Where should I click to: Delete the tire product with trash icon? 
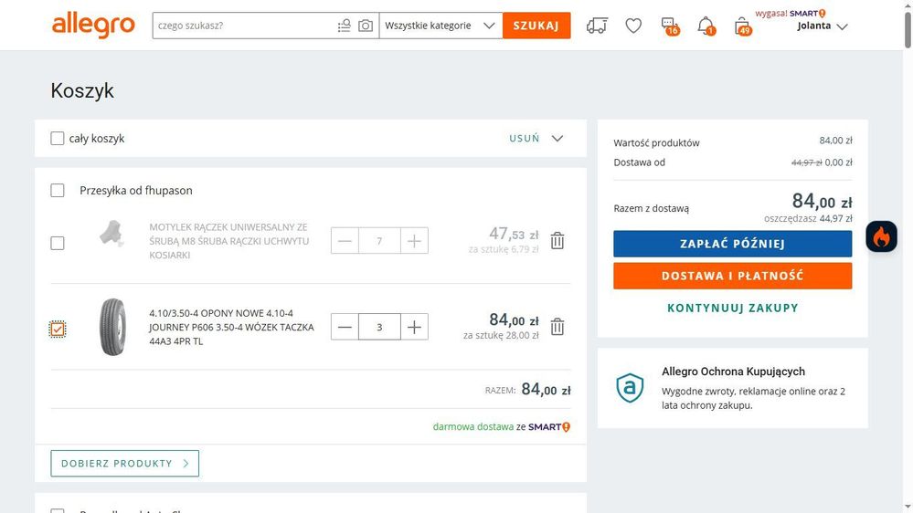(x=557, y=327)
